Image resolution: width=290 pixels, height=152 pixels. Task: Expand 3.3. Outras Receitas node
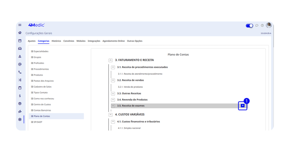113,93
